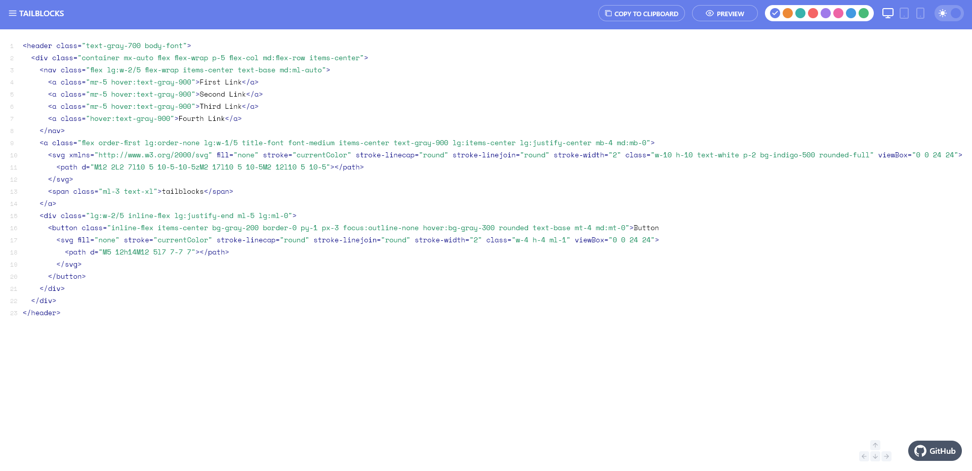Click the closing button tag on line 20
The width and height of the screenshot is (972, 471).
(x=67, y=276)
